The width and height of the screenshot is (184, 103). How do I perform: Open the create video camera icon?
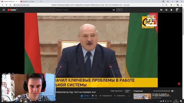[161, 10]
